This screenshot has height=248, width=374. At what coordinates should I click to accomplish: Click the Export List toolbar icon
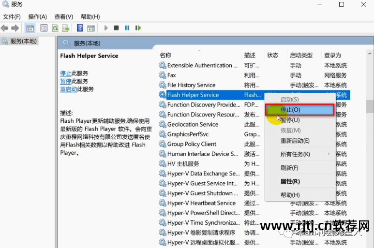(x=66, y=28)
